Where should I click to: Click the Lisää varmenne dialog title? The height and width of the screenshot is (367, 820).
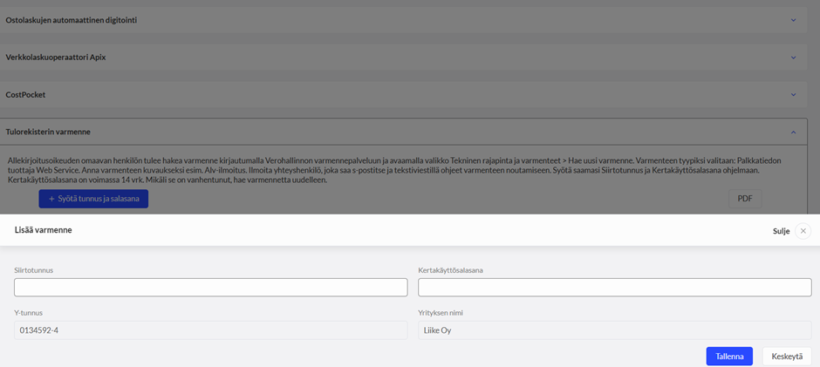[x=44, y=230]
